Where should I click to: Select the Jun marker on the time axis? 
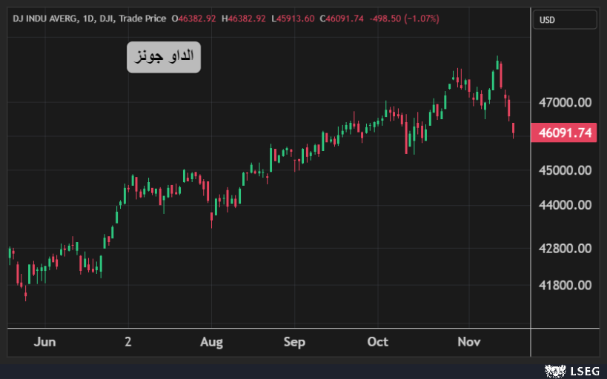click(44, 342)
